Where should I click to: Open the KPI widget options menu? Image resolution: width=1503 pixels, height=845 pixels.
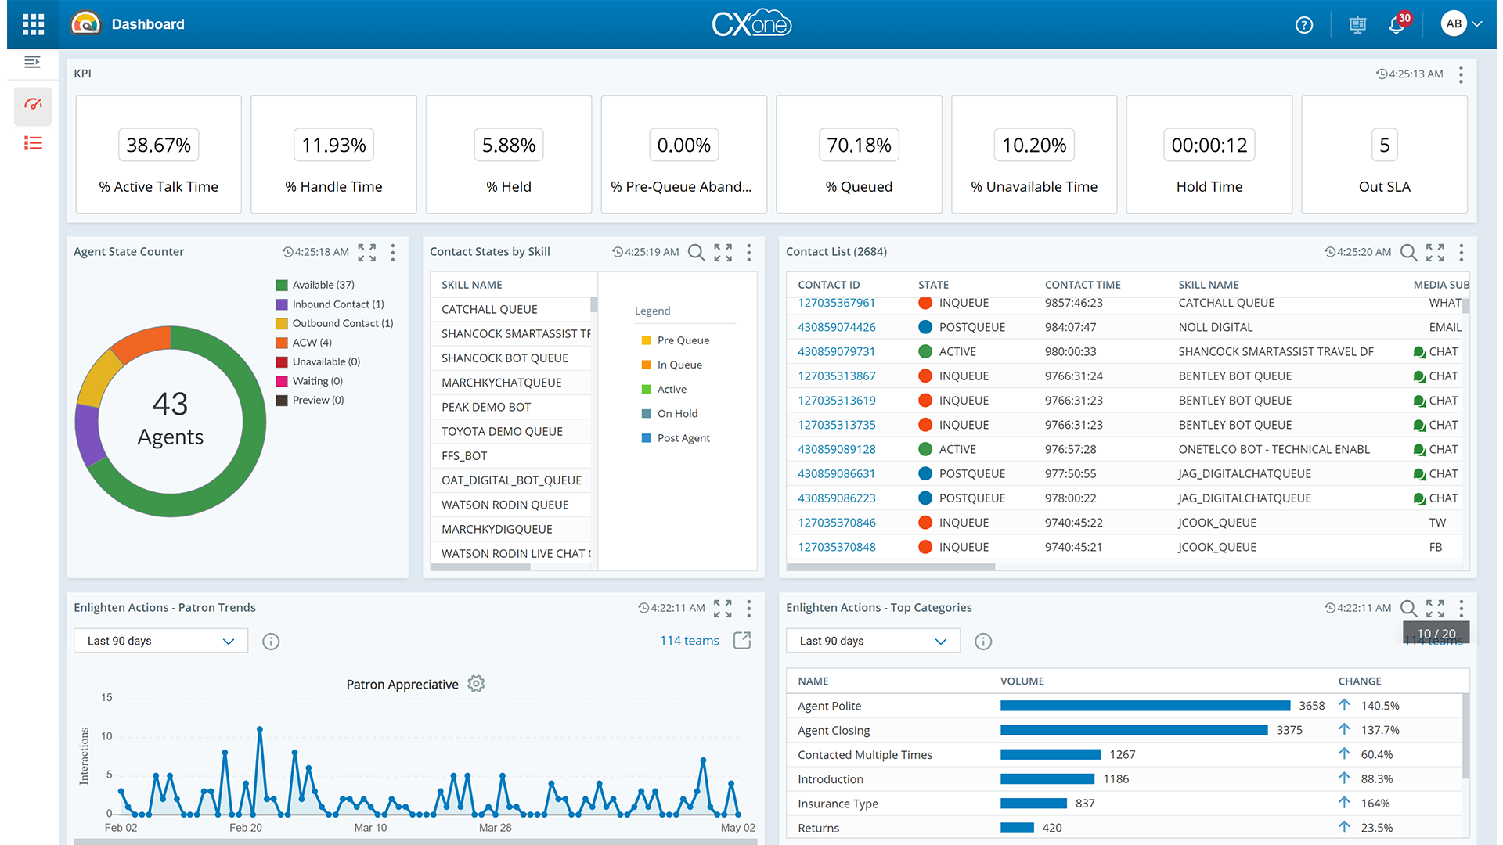click(x=1461, y=74)
